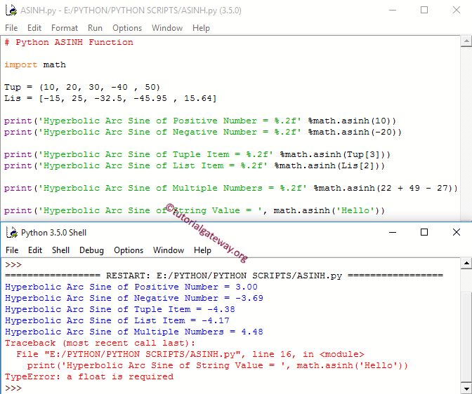
Task: Open Edit menu in Python 3.5.0 Shell
Action: [35, 250]
